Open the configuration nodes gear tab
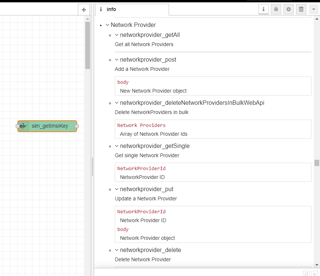The image size is (320, 276). point(288,10)
